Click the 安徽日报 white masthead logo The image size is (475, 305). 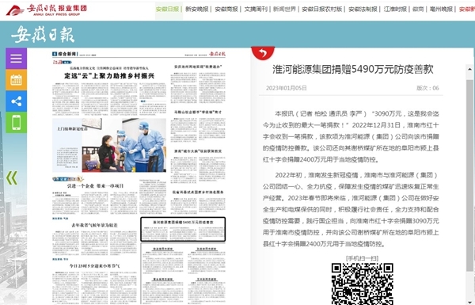[x=43, y=34]
